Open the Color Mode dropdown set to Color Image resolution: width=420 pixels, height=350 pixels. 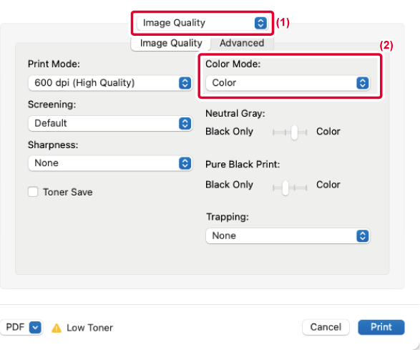(288, 83)
